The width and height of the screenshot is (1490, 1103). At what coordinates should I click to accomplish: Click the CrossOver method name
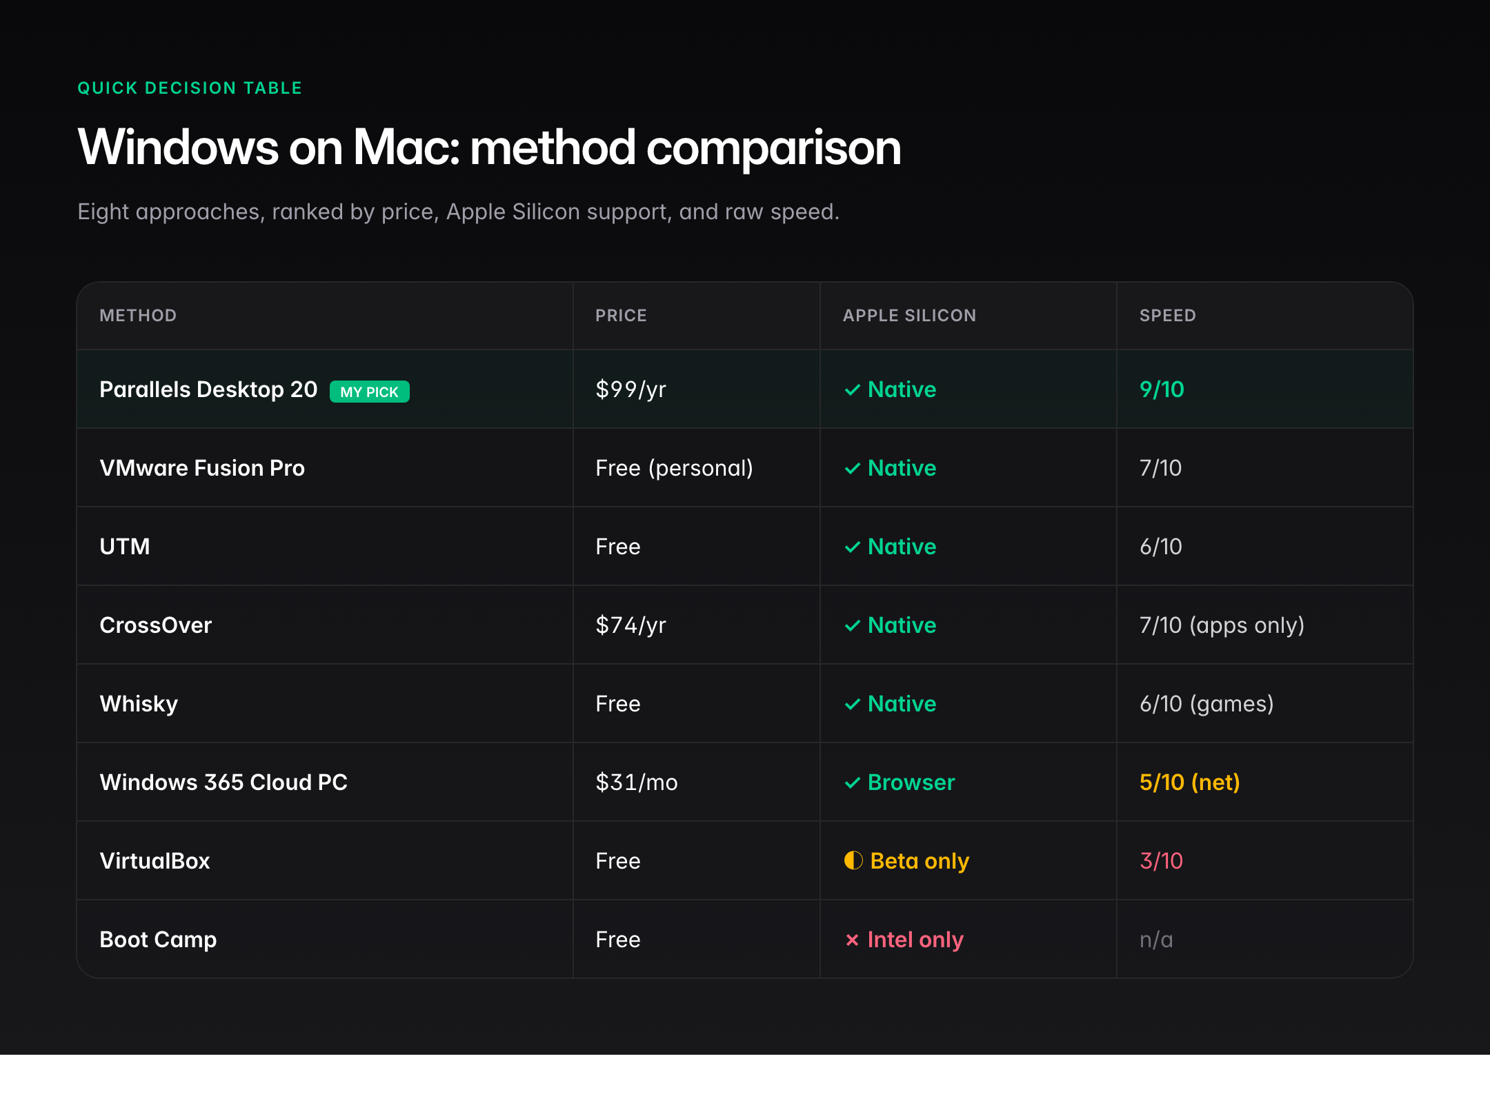pos(156,625)
